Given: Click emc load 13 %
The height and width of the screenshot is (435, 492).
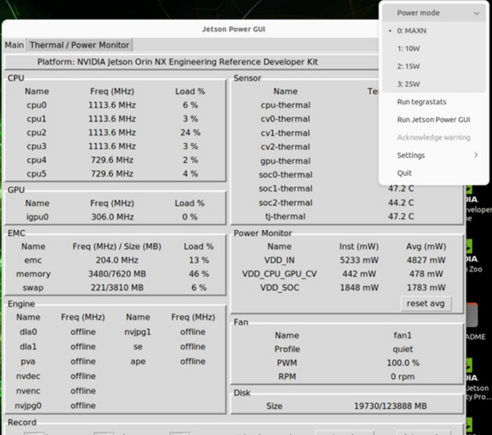Looking at the screenshot, I should pyautogui.click(x=198, y=260).
